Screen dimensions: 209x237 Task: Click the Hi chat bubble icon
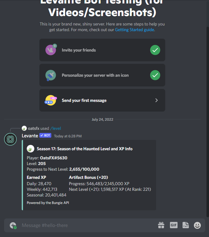pyautogui.click(x=51, y=100)
